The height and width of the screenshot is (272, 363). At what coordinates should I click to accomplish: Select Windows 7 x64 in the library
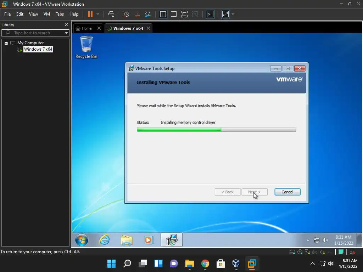tap(38, 49)
